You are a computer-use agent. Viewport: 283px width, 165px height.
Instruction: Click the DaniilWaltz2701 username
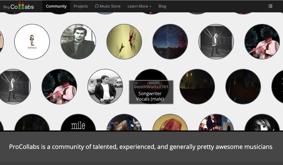151,87
